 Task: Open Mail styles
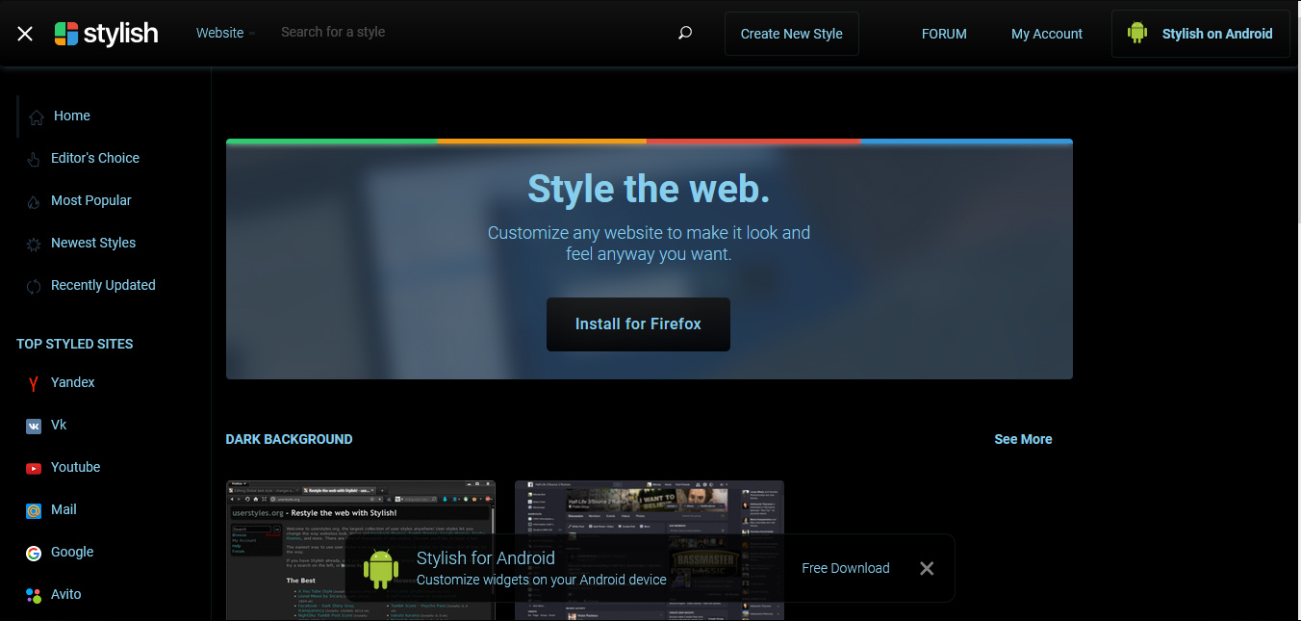tap(64, 509)
